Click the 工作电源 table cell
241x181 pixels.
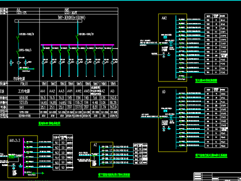[24, 91]
